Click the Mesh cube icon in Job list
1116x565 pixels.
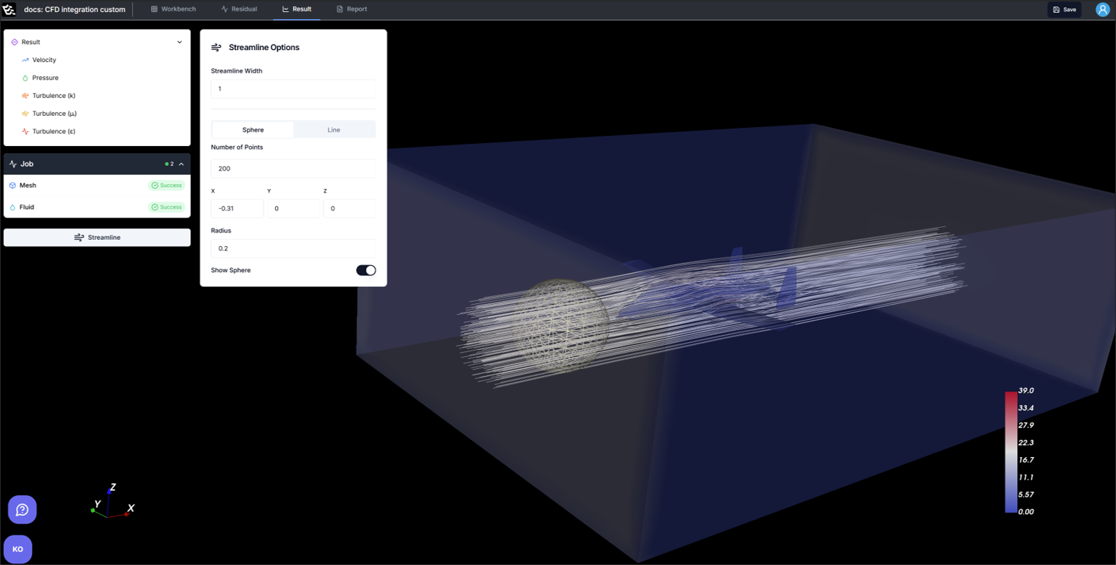tap(13, 186)
